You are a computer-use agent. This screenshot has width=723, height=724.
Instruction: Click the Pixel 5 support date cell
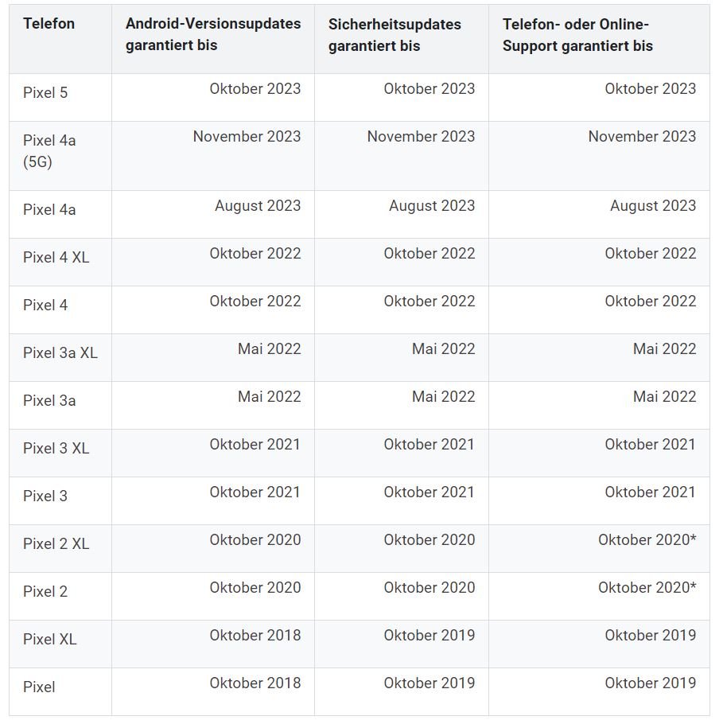tap(650, 89)
